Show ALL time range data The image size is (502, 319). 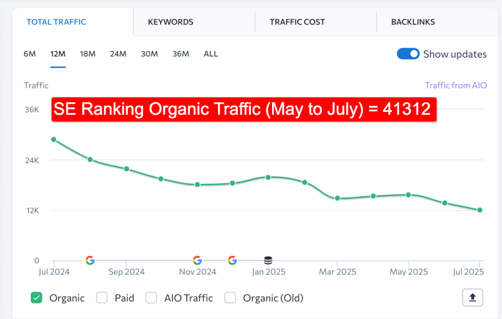click(x=211, y=54)
